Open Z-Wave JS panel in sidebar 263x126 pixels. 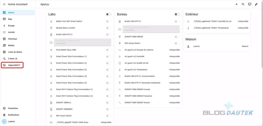(18, 59)
